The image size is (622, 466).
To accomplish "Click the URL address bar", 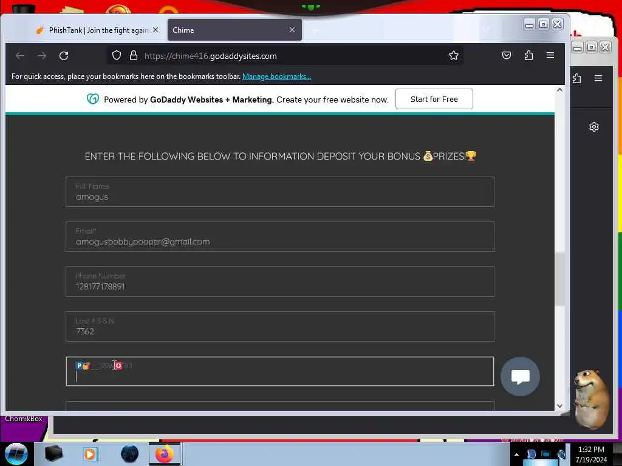I will point(285,56).
